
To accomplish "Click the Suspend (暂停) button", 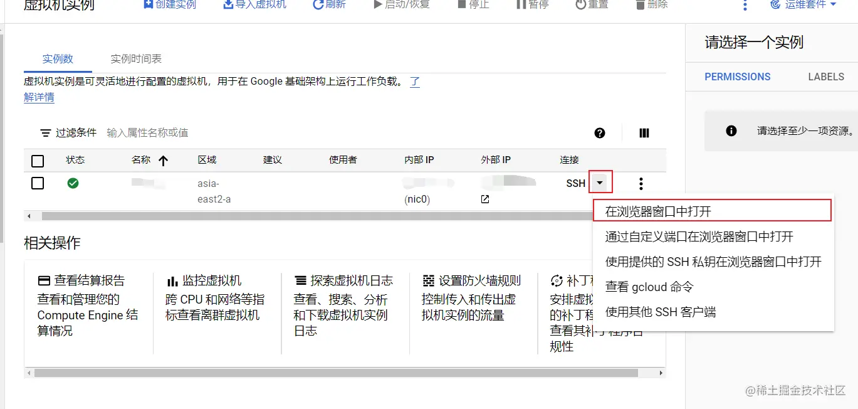I will tap(532, 4).
